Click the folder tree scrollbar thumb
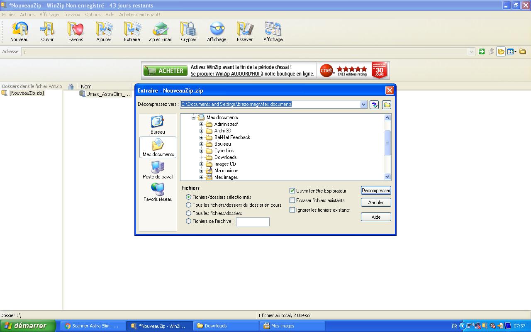Image resolution: width=531 pixels, height=332 pixels. [387, 143]
